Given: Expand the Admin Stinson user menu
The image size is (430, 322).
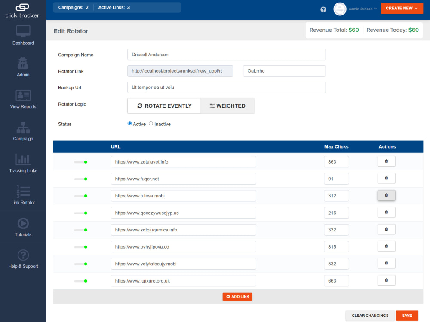Looking at the screenshot, I should (362, 9).
